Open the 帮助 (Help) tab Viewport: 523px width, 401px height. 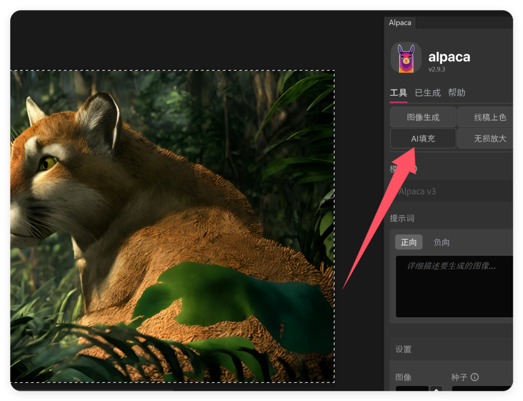click(x=457, y=93)
